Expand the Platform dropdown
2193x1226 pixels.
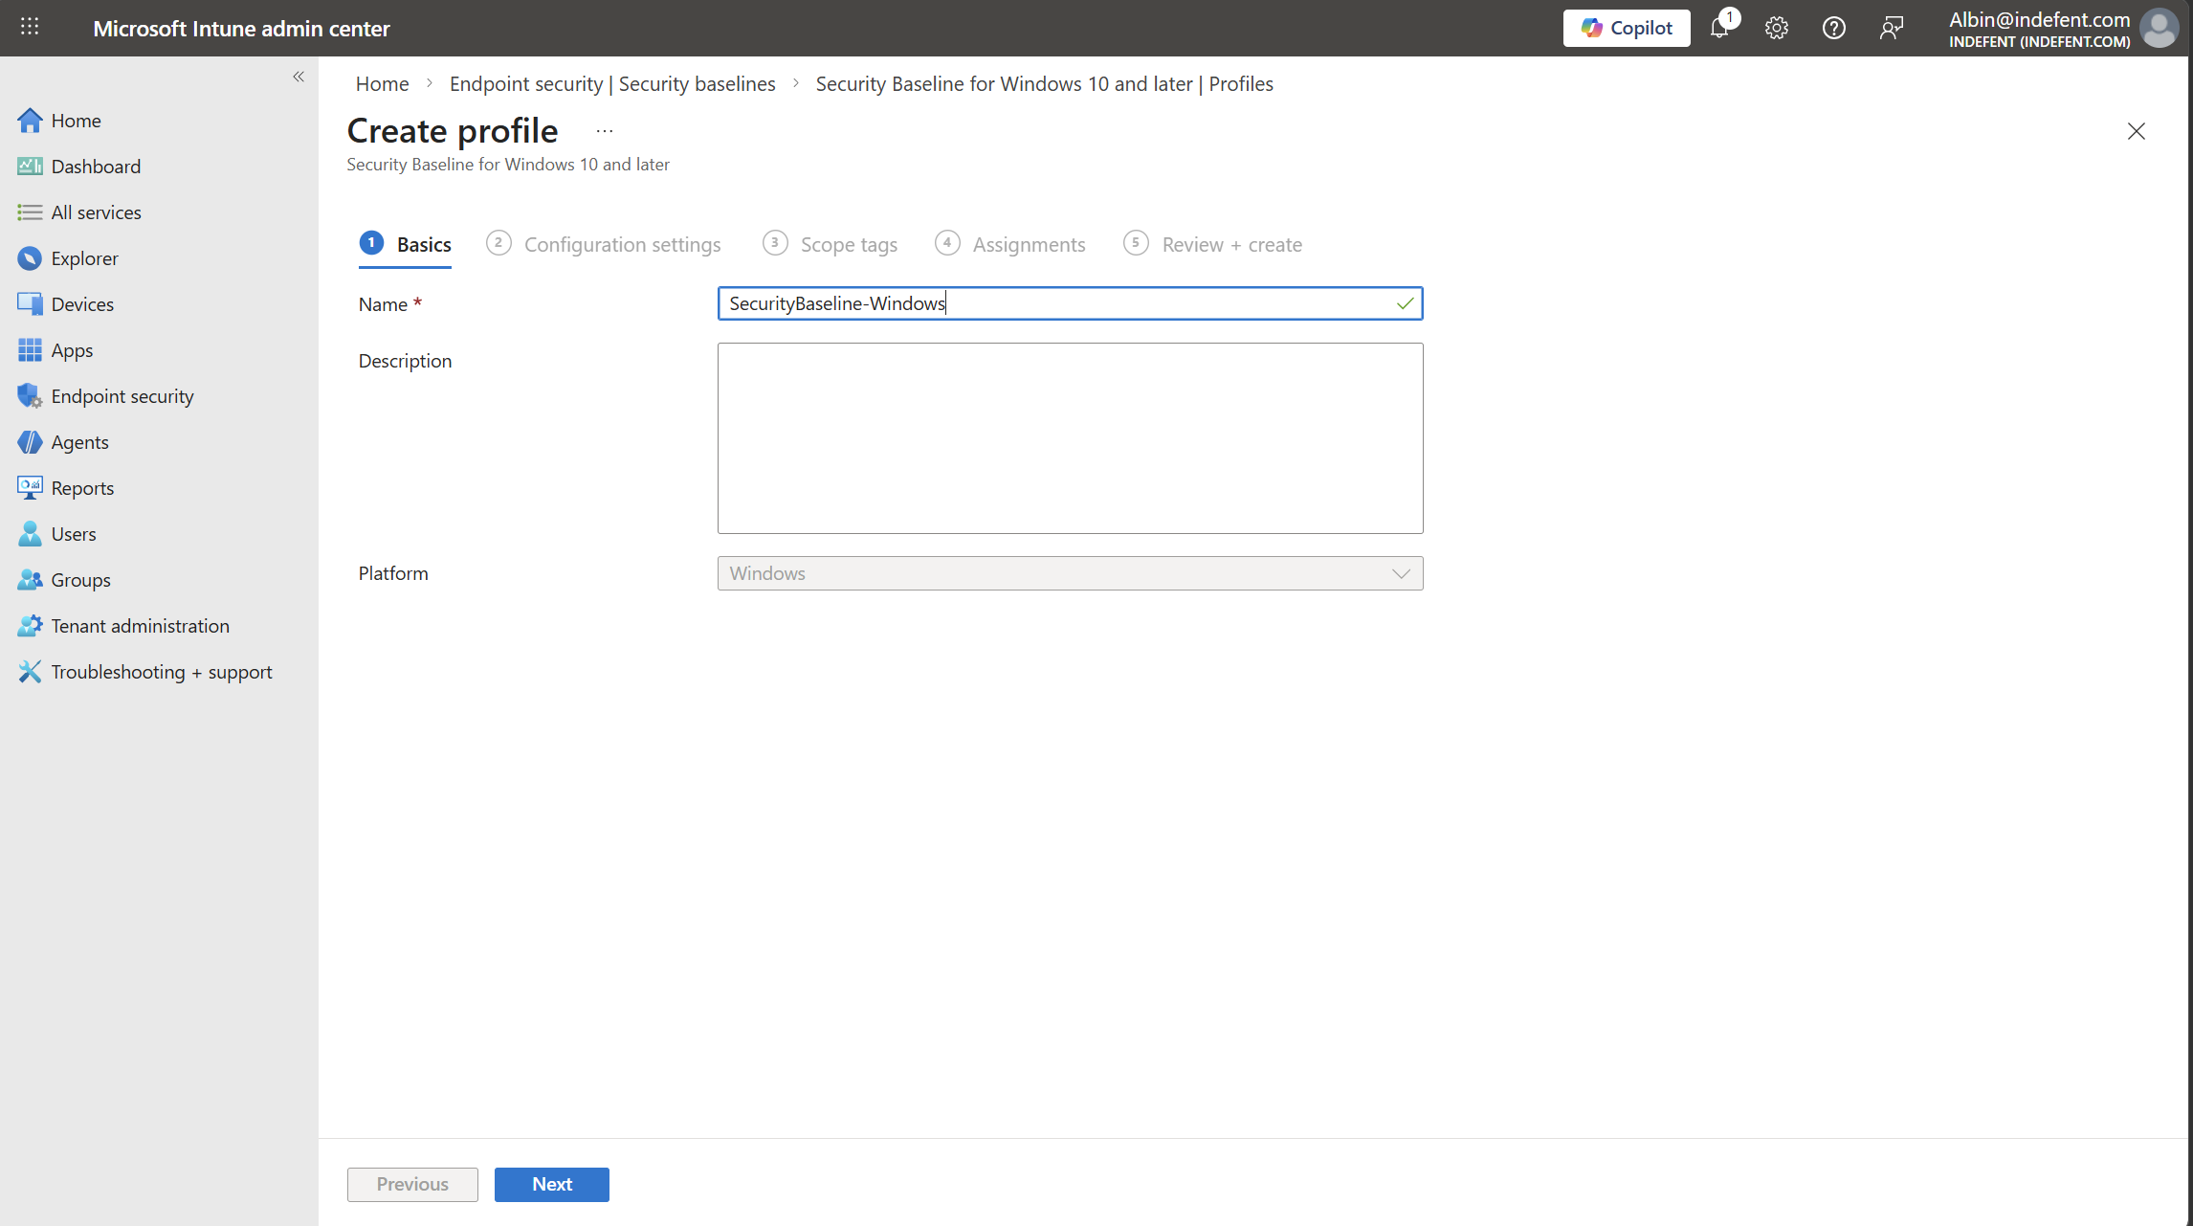(1070, 573)
